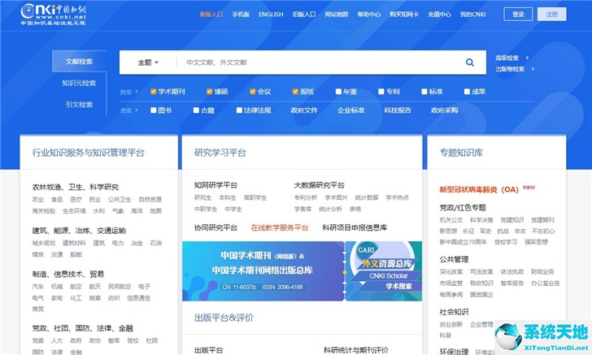Switch to ENGLISH version
The width and height of the screenshot is (592, 355).
tap(271, 15)
